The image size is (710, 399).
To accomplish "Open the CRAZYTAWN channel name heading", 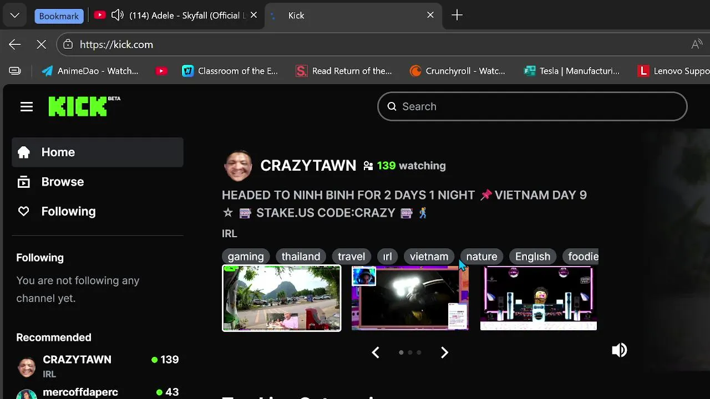I will click(308, 165).
